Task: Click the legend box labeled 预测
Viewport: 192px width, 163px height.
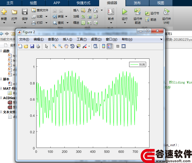Action: pyautogui.click(x=138, y=64)
